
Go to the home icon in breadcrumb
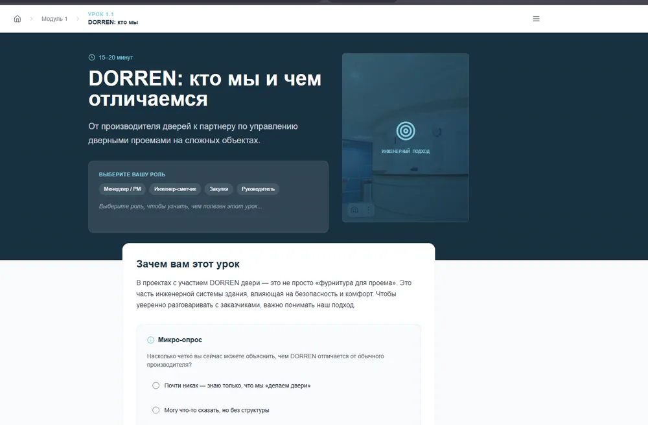pyautogui.click(x=17, y=19)
